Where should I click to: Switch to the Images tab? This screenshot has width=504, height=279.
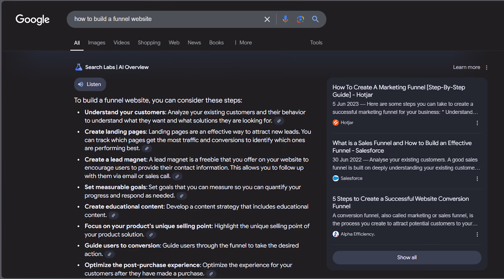pyautogui.click(x=97, y=42)
